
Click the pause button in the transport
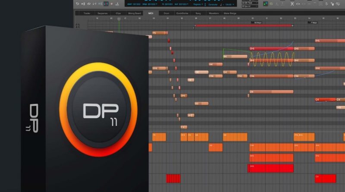click(x=83, y=4)
